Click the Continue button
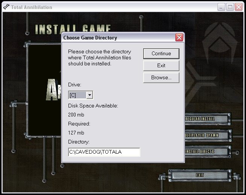The height and width of the screenshot is (195, 246). [161, 54]
